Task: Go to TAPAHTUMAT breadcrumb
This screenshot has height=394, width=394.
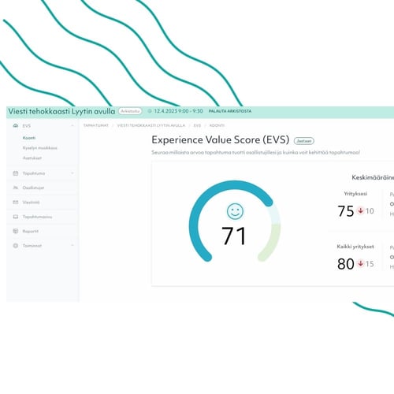Action: click(x=96, y=125)
